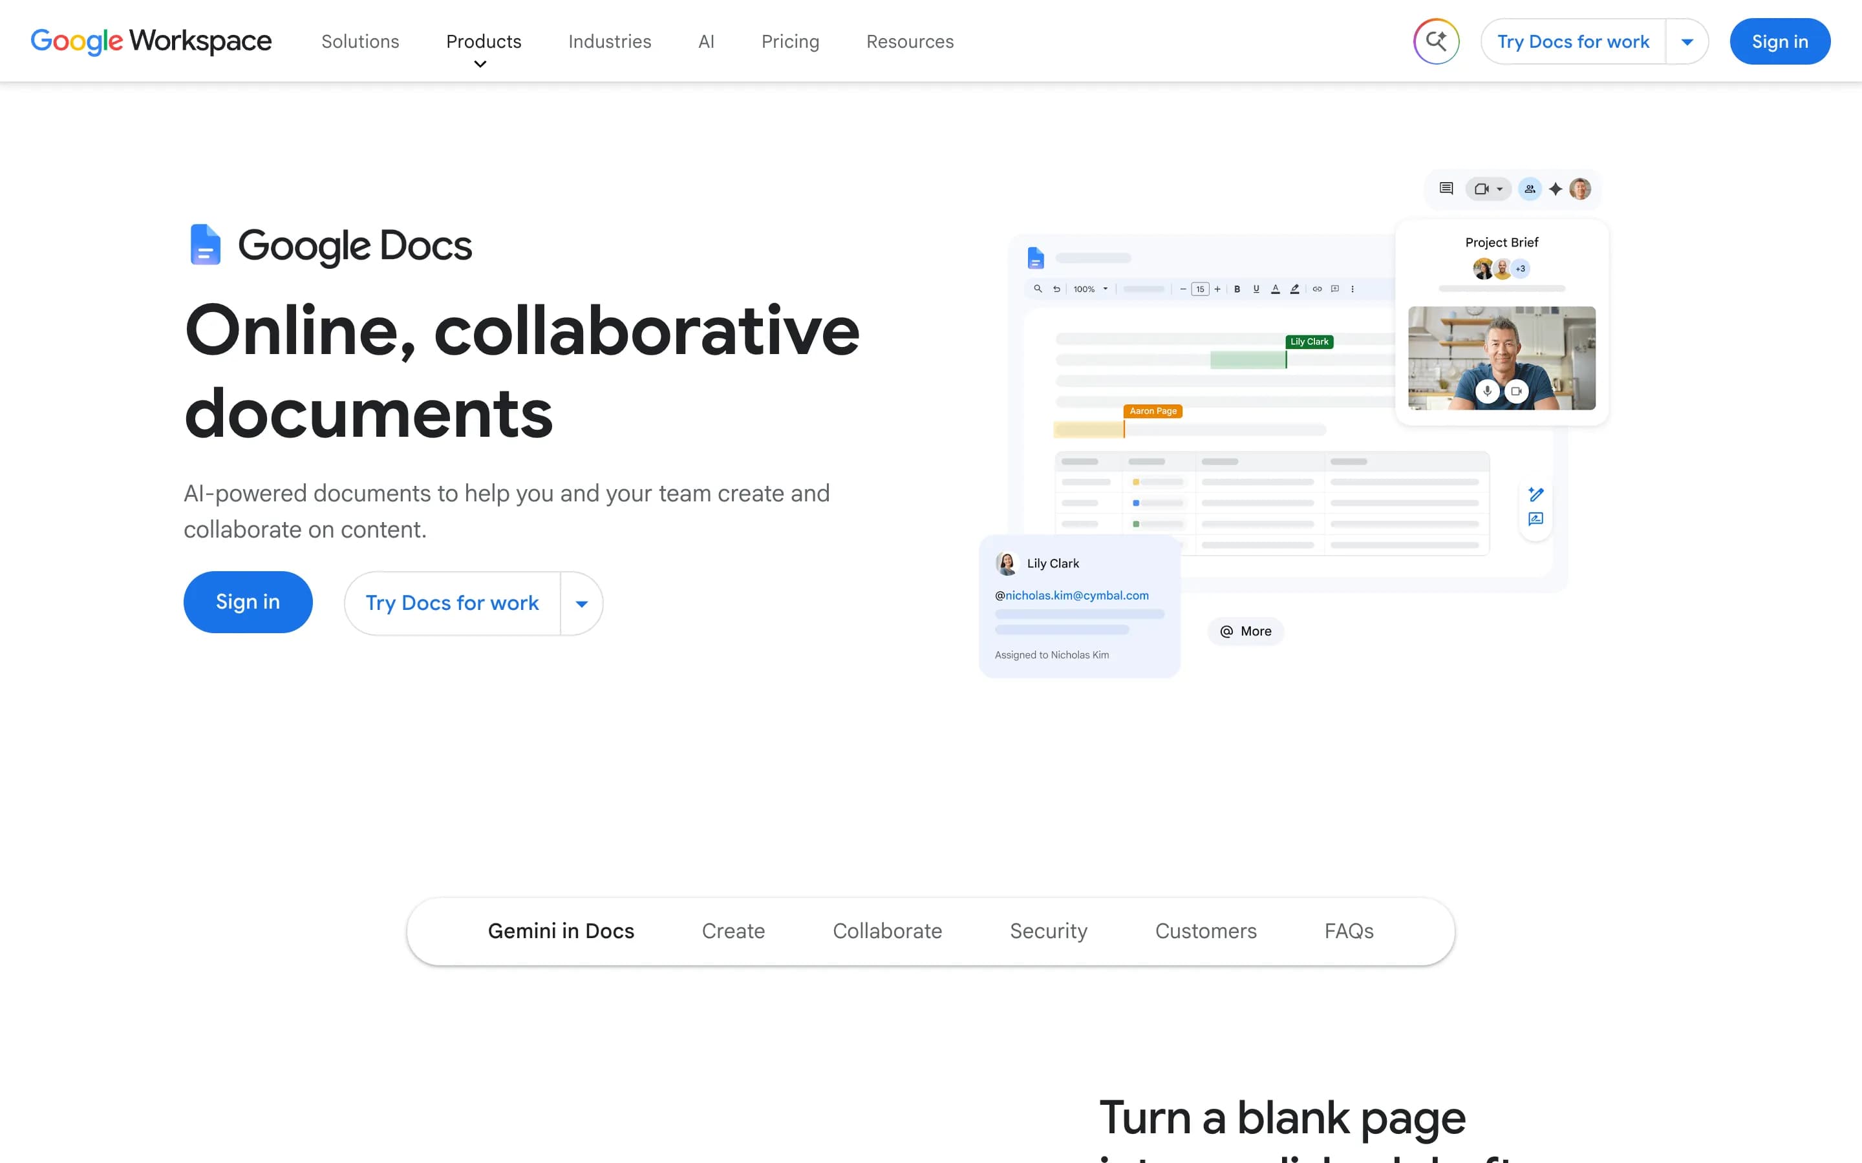Click the insert link icon in illustrated toolbar
1862x1163 pixels.
(x=1317, y=289)
